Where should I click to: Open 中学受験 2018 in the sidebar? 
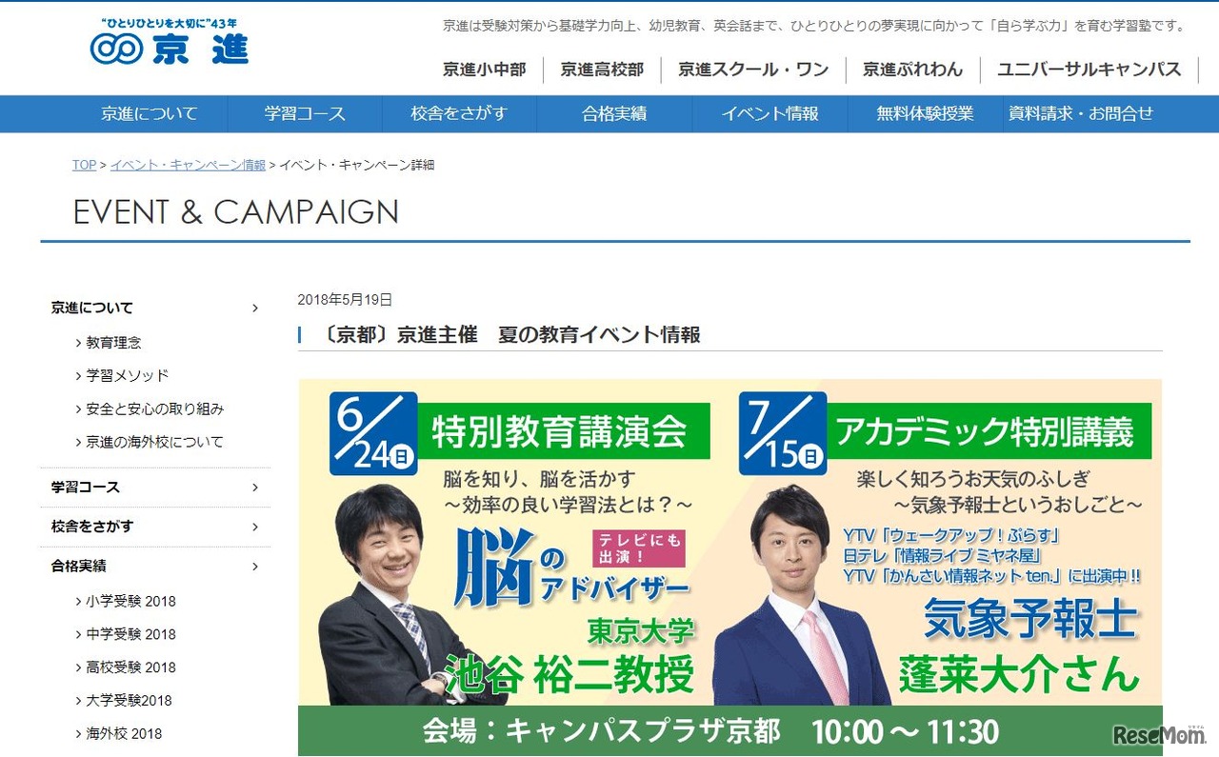tap(130, 634)
